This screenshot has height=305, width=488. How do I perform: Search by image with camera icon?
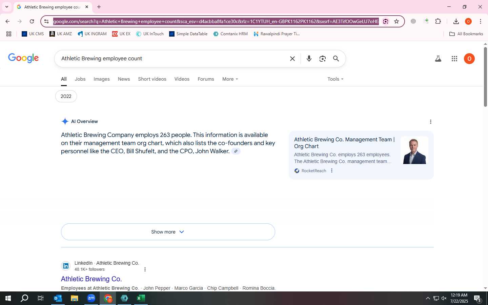point(323,59)
